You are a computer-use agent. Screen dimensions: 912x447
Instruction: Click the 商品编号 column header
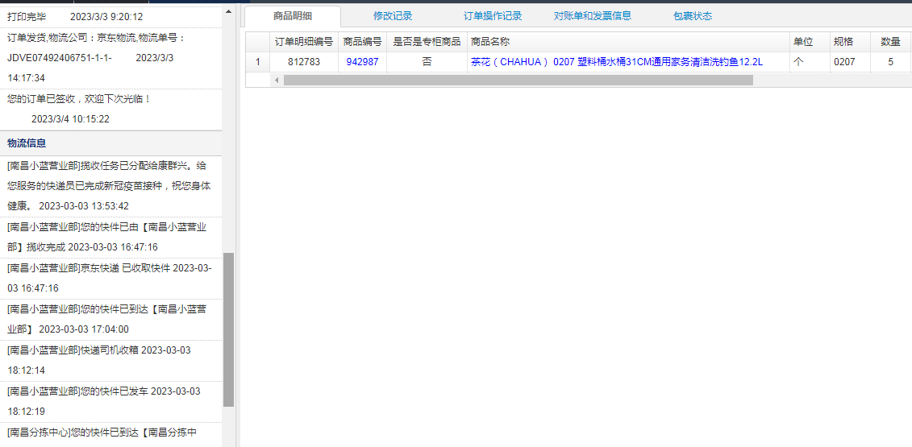pyautogui.click(x=362, y=42)
